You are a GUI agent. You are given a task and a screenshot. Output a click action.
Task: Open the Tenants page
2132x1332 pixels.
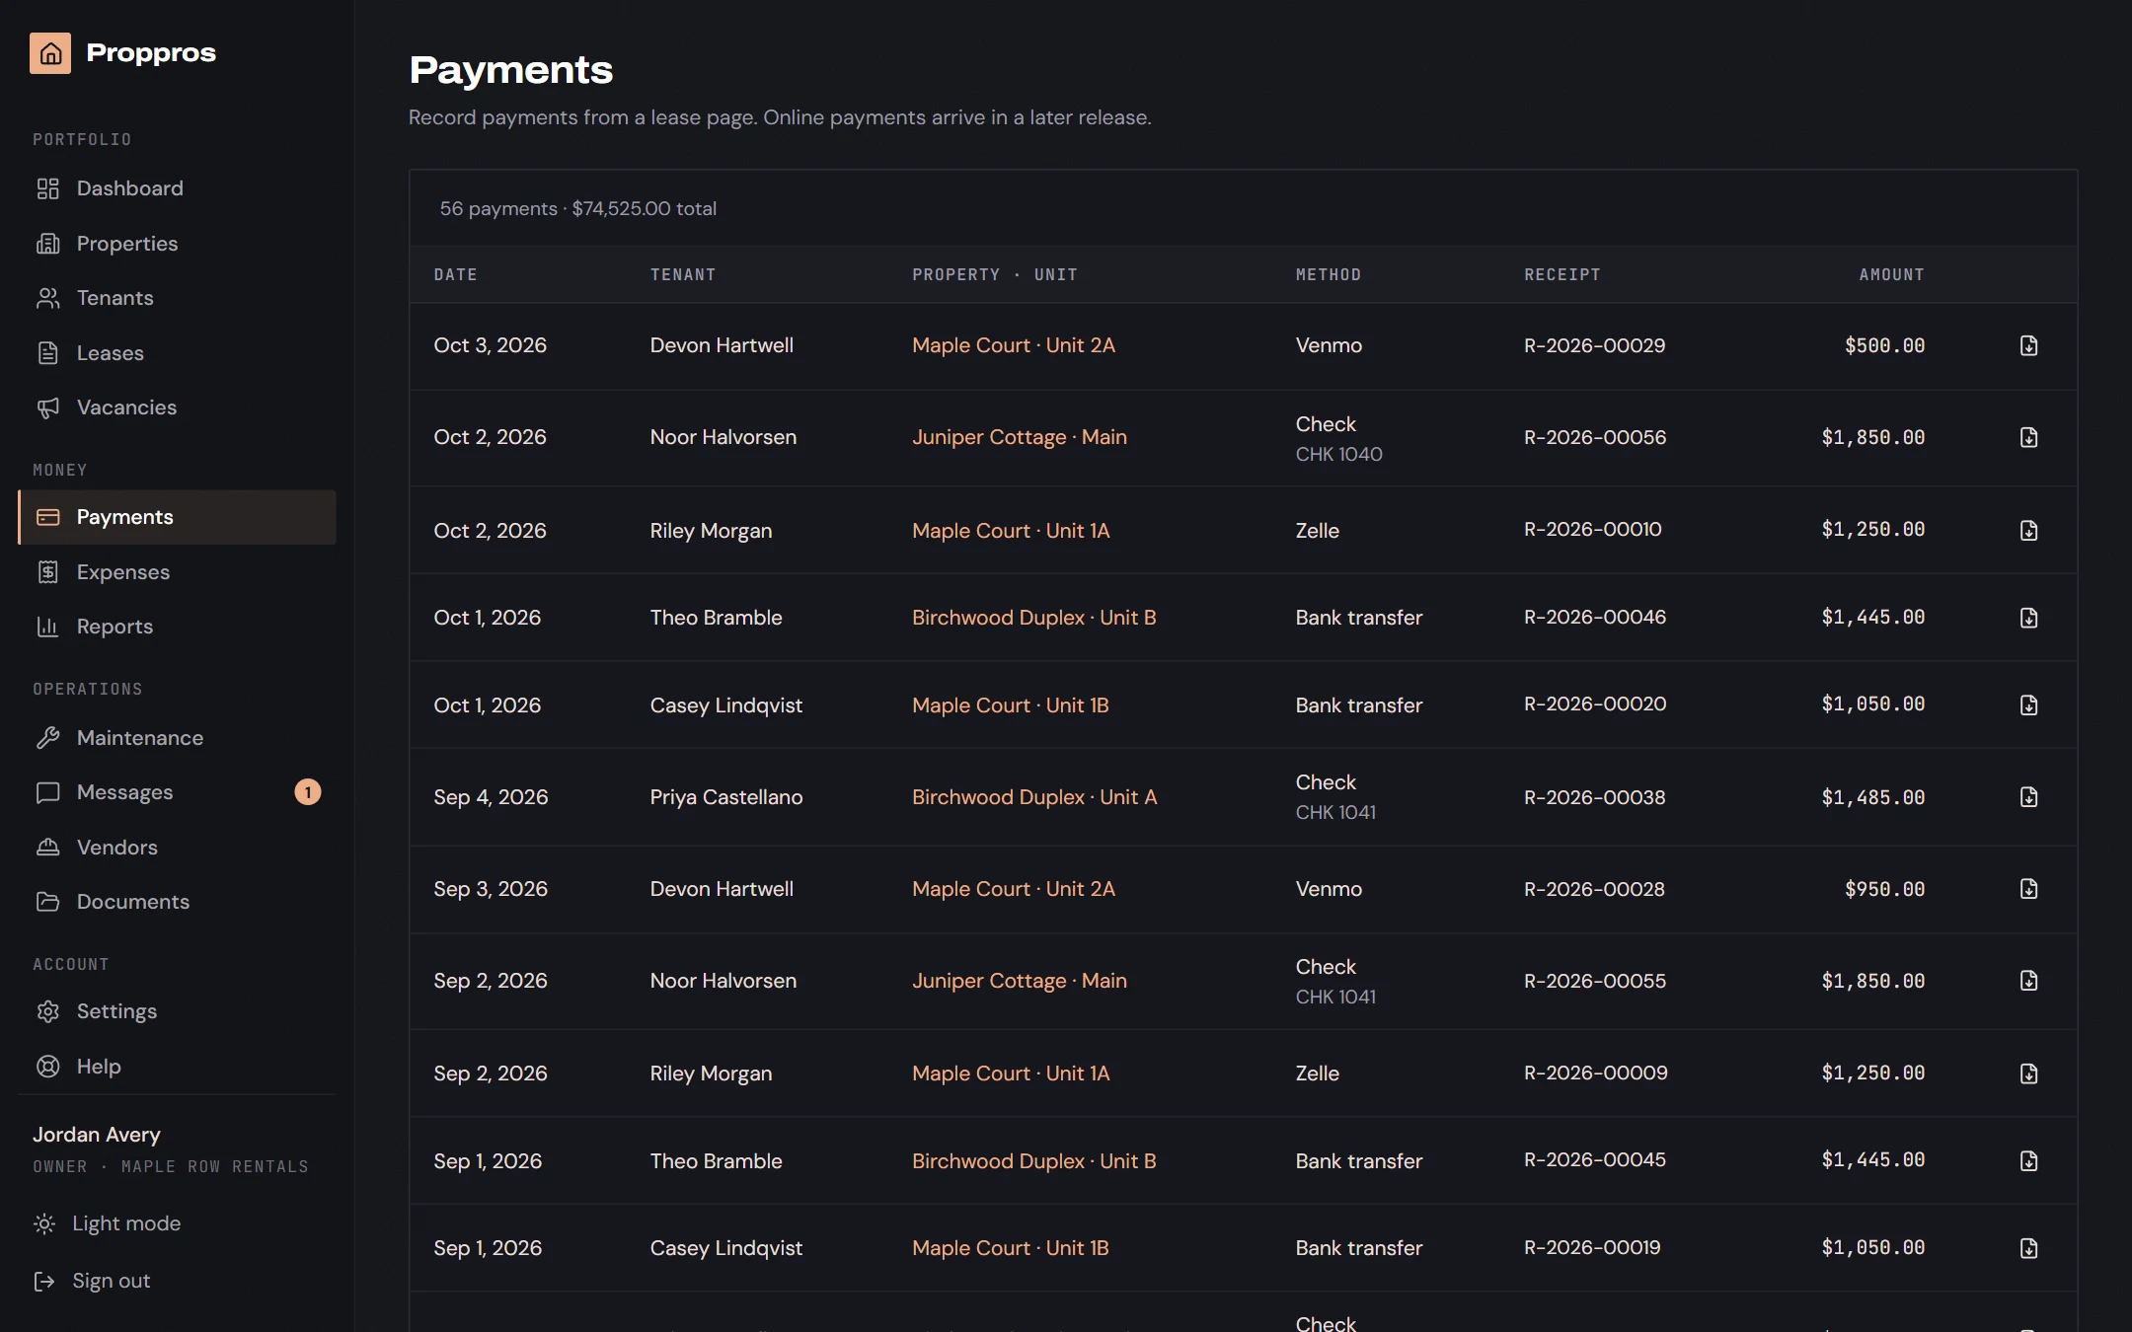pyautogui.click(x=177, y=298)
